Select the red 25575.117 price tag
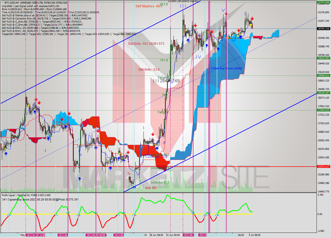The image size is (331, 238). [x=323, y=167]
